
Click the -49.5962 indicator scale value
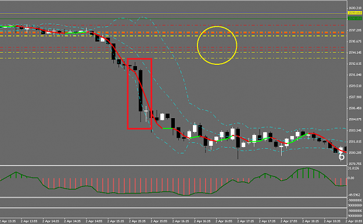point(354,195)
